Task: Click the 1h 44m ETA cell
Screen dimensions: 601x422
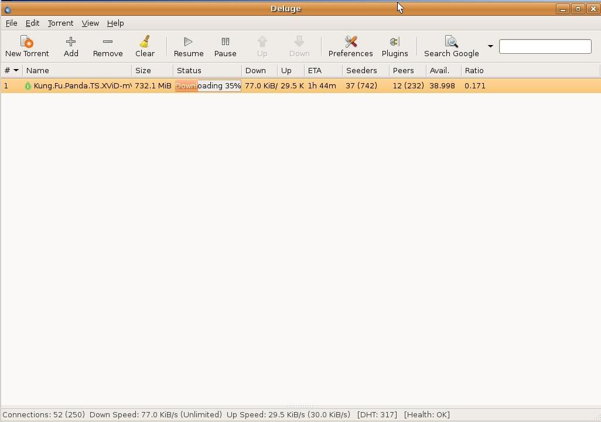Action: pos(322,86)
